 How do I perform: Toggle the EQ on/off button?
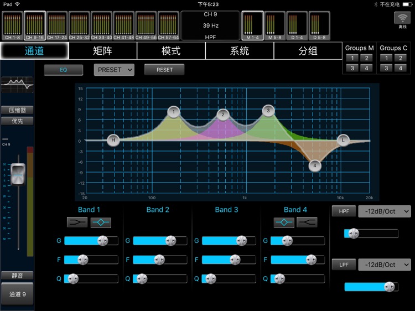click(64, 70)
